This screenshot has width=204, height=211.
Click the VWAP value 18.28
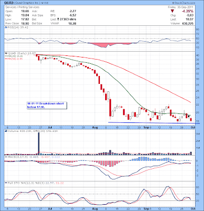(x=72, y=23)
